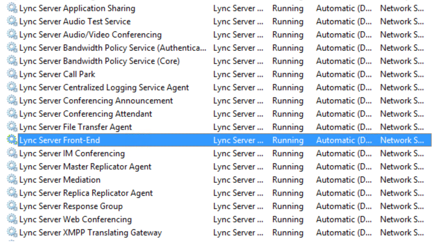The image size is (432, 244).
Task: Select Lync Server IM Conferencing name
Action: (x=72, y=154)
